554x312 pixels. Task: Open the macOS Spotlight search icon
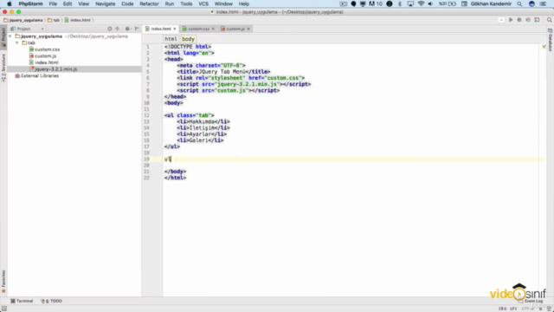(x=519, y=3)
